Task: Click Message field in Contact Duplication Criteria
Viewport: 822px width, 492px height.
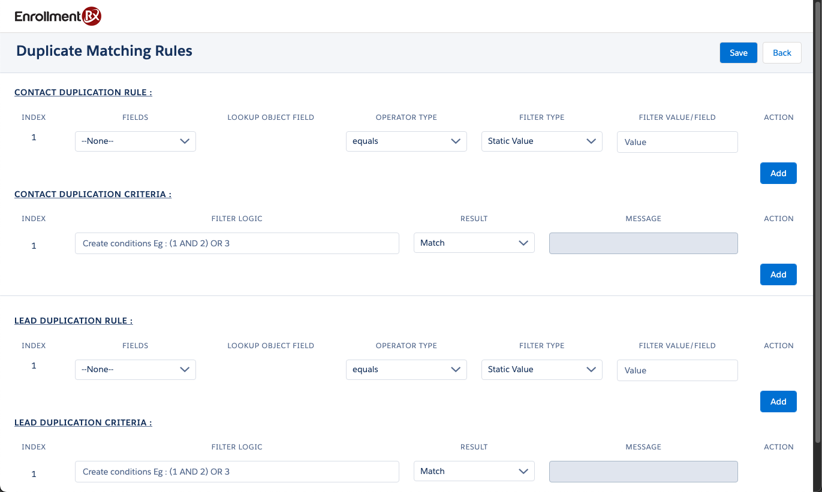Action: point(643,243)
